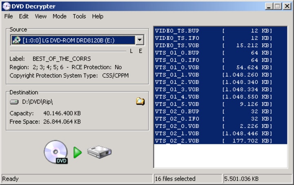Select VIDEO_TS.VOB in the file list

[220, 46]
